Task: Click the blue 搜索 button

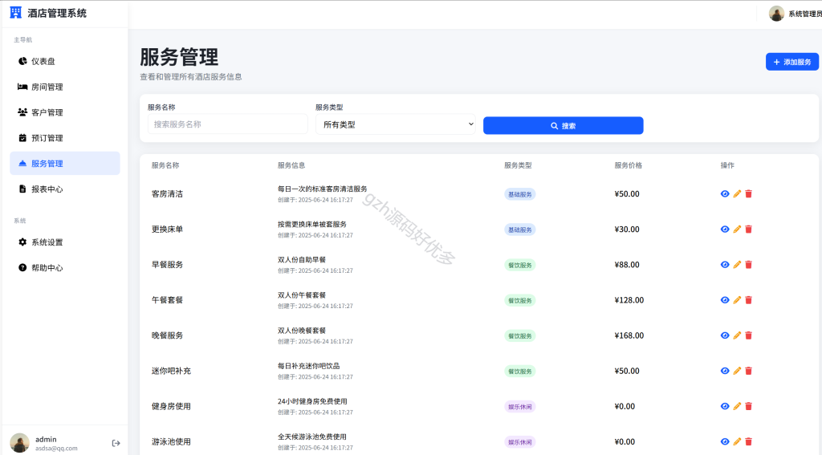Action: (x=563, y=126)
